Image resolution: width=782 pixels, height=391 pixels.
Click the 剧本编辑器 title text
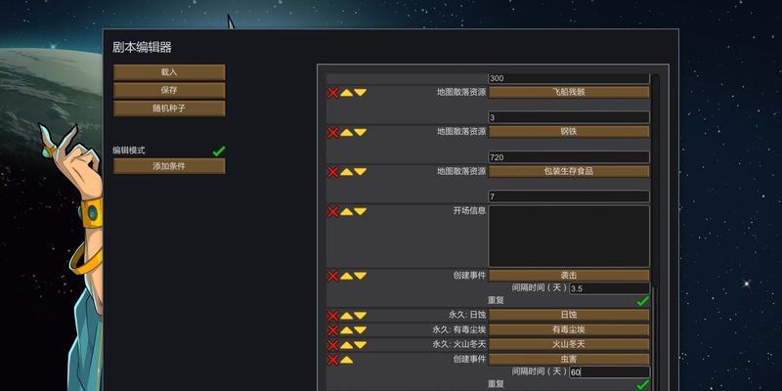(142, 48)
